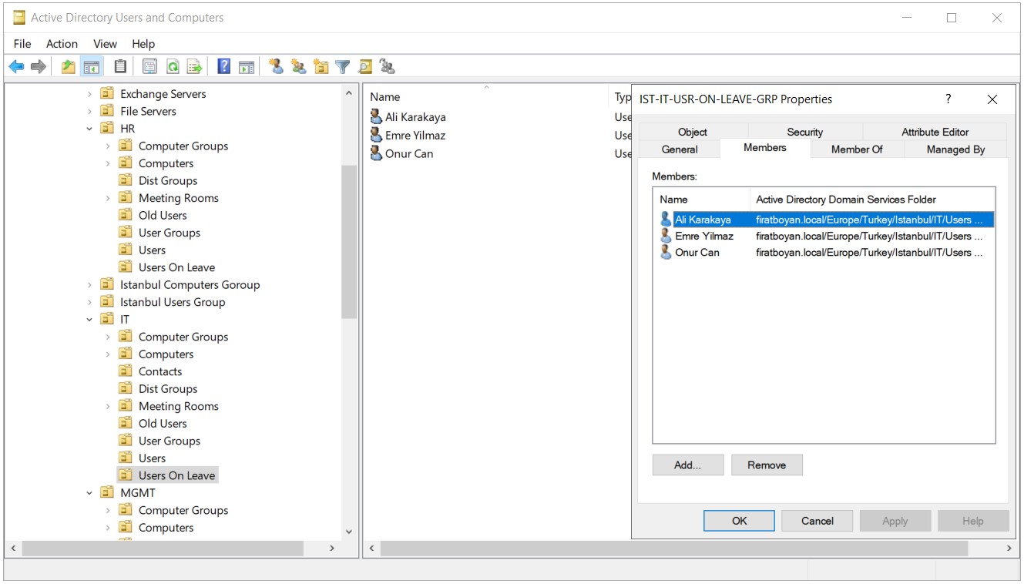Select User Groups under HR
Image resolution: width=1024 pixels, height=584 pixels.
point(160,233)
